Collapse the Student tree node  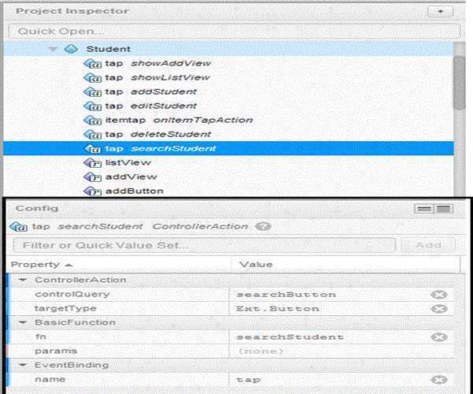tap(53, 49)
